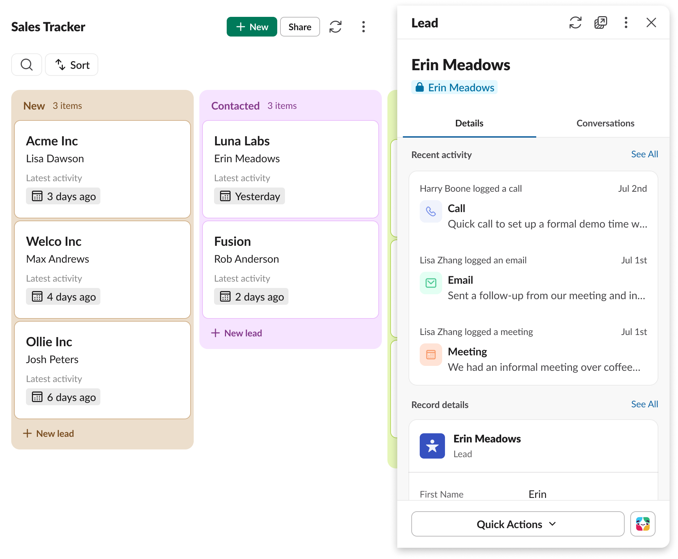The height and width of the screenshot is (559, 678).
Task: Click the First Name value 'Erin'
Action: coord(538,494)
